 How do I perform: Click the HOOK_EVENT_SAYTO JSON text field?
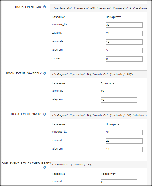[99, 115]
